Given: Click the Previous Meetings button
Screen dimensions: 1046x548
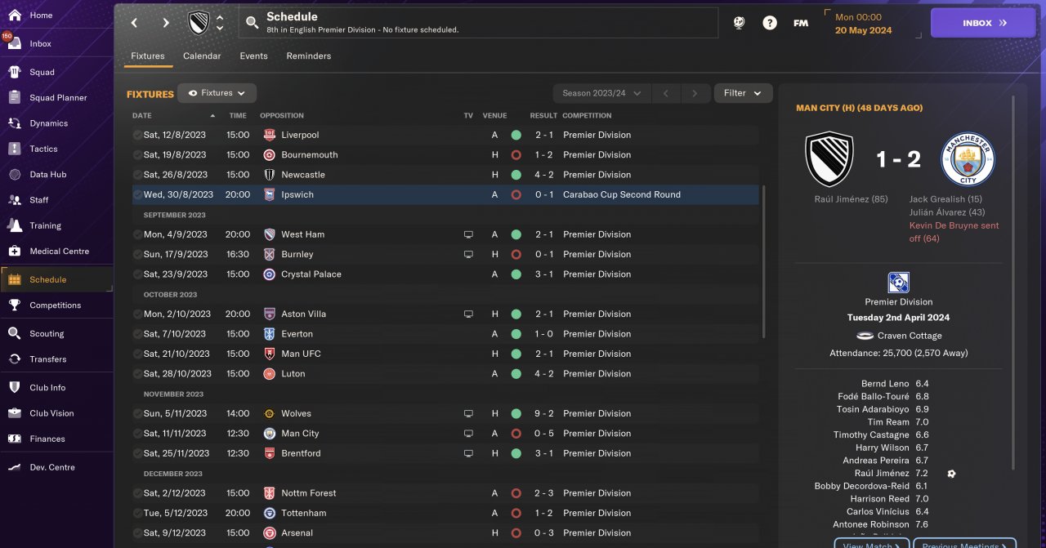Looking at the screenshot, I should pyautogui.click(x=964, y=543).
